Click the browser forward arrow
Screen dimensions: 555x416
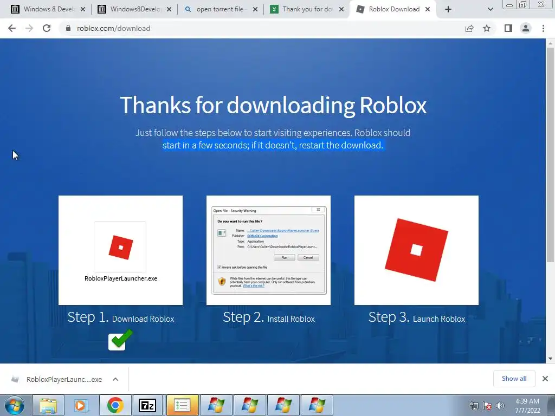click(29, 28)
